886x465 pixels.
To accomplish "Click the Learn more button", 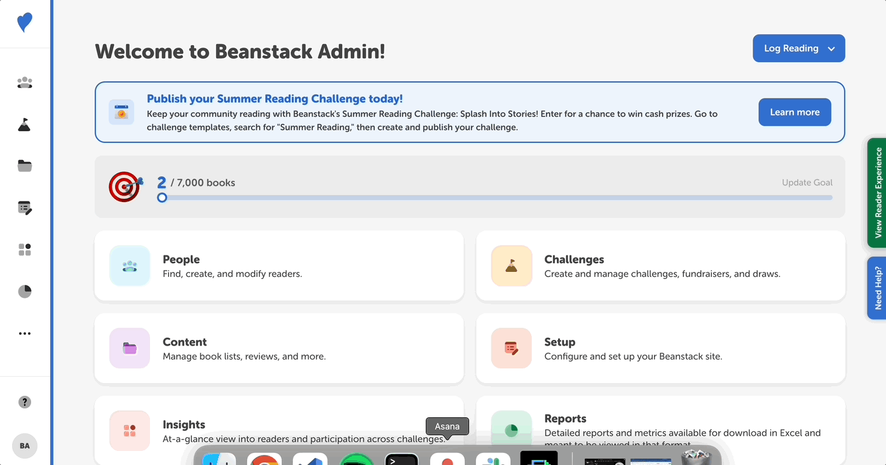I will click(794, 111).
